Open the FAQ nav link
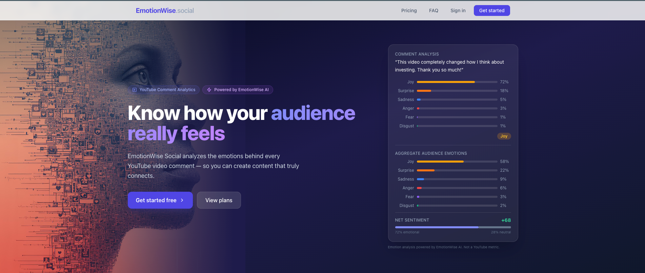Viewport: 645px width, 273px height. pyautogui.click(x=434, y=10)
